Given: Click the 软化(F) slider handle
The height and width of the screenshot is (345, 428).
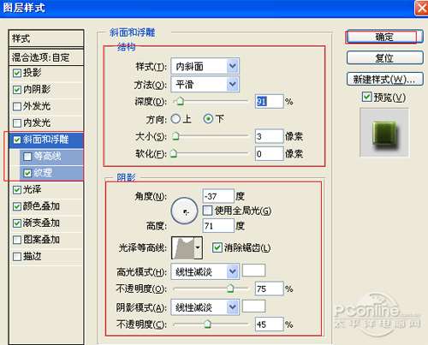Looking at the screenshot, I should point(174,153).
